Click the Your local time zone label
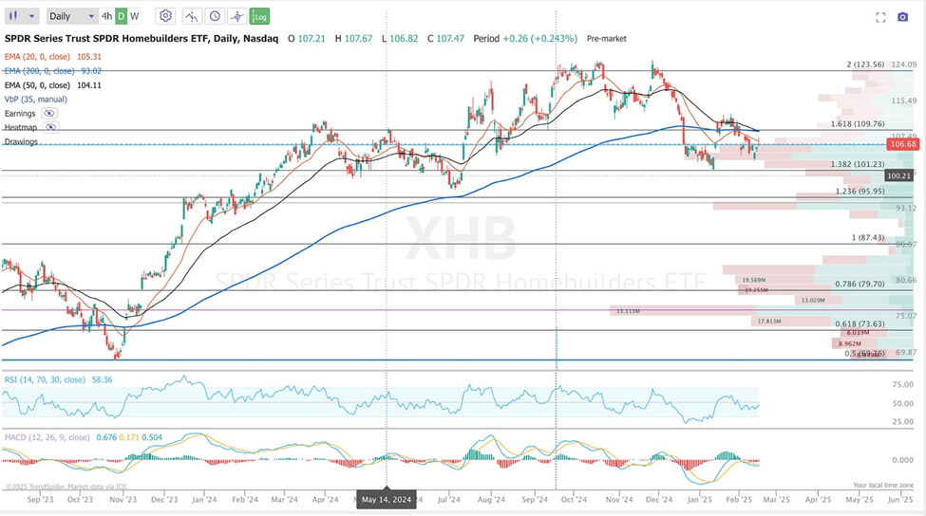Image resolution: width=926 pixels, height=516 pixels. [x=883, y=486]
